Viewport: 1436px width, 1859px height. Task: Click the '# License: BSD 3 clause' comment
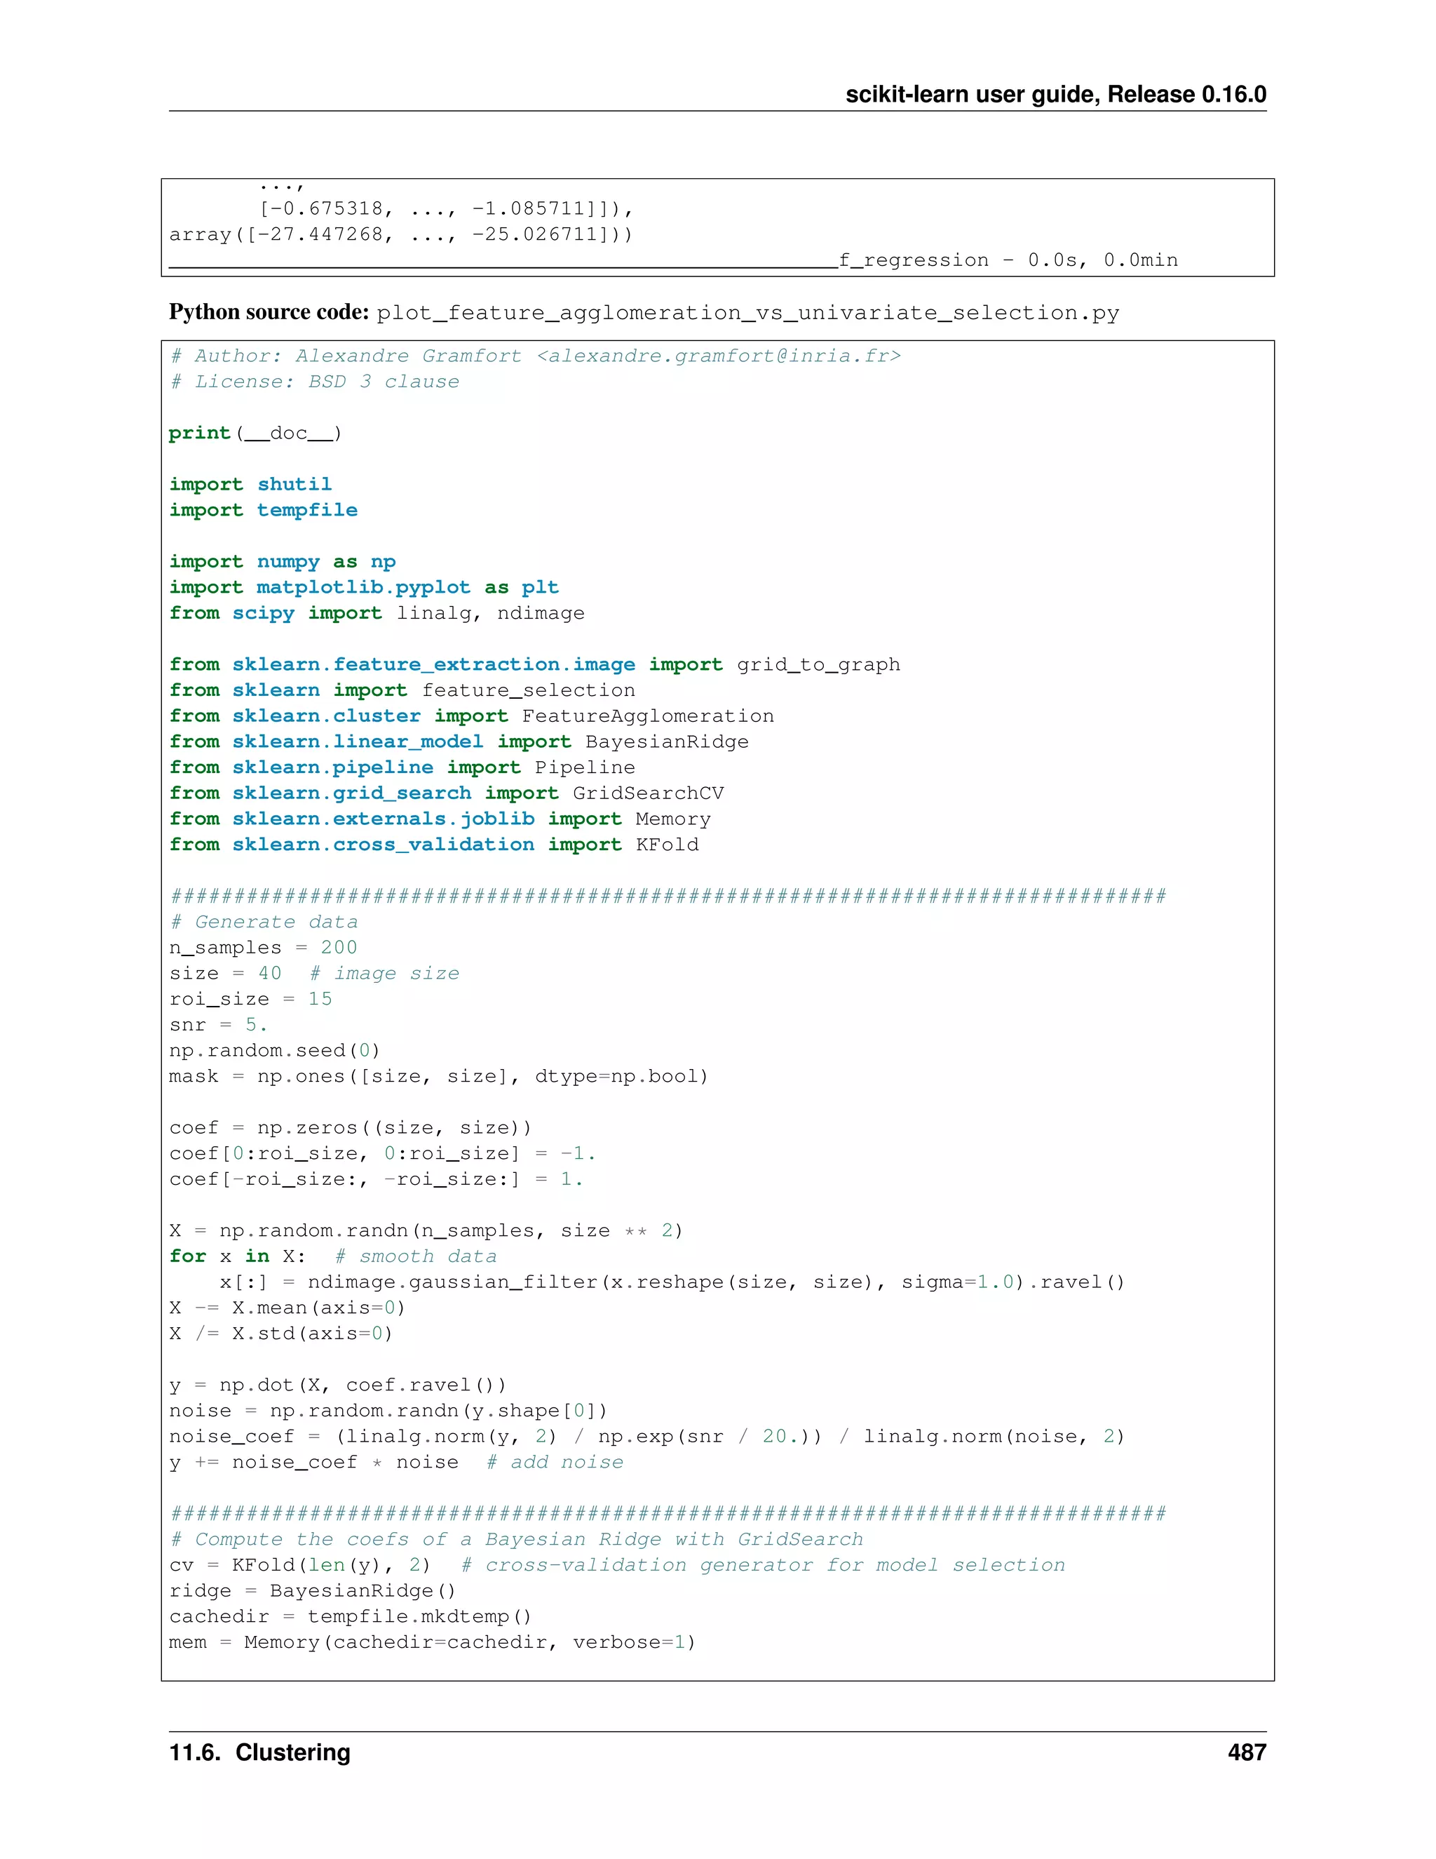[x=315, y=382]
